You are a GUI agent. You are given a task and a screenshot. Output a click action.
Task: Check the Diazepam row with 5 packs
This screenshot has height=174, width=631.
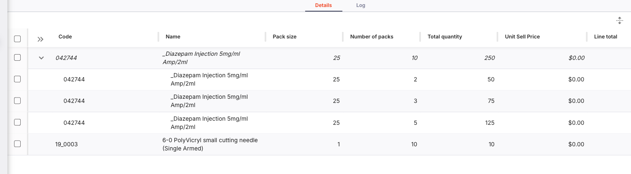coord(17,122)
